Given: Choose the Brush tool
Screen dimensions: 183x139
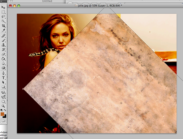Looking at the screenshot, I should coord(3,40).
